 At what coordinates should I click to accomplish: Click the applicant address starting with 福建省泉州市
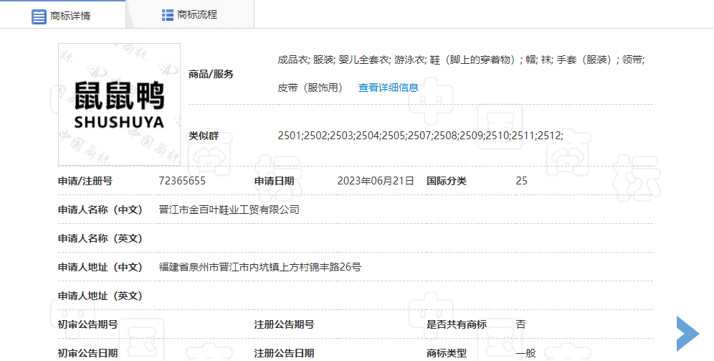260,267
